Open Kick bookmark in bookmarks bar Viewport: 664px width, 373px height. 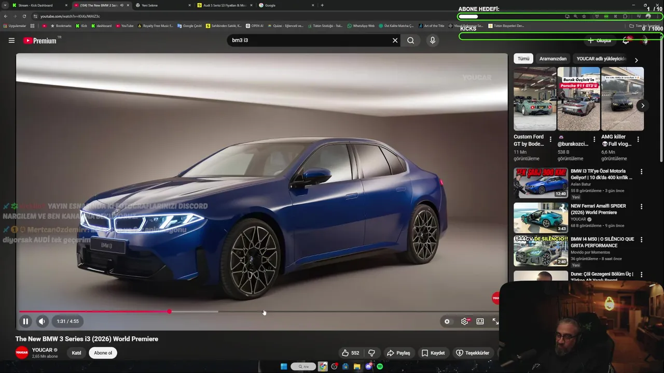pyautogui.click(x=81, y=26)
